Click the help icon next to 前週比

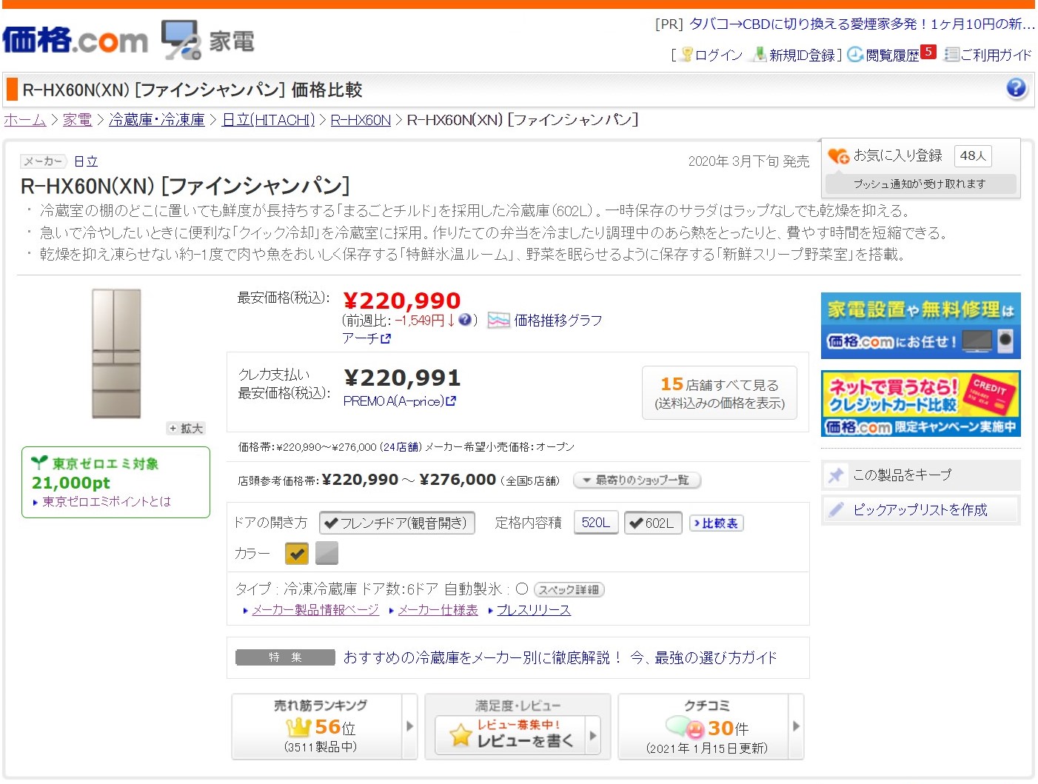(x=465, y=320)
